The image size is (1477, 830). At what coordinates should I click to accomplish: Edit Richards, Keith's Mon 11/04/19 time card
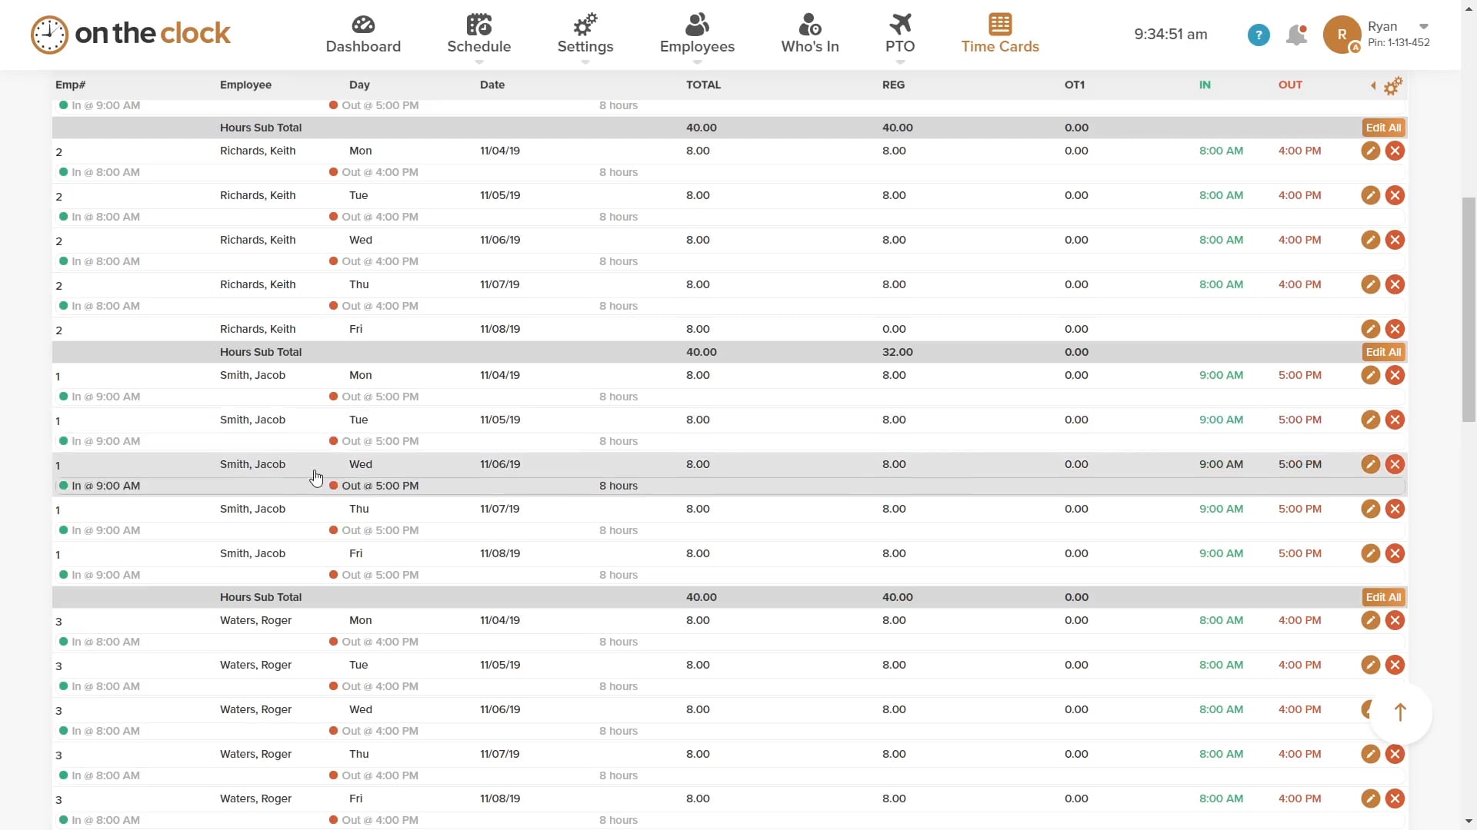pos(1370,151)
